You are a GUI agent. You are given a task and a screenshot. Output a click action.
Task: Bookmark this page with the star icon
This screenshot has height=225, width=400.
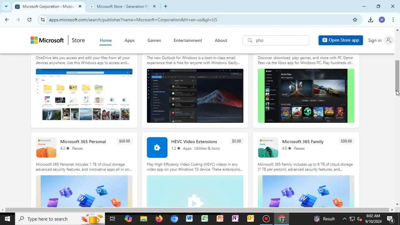(x=355, y=20)
